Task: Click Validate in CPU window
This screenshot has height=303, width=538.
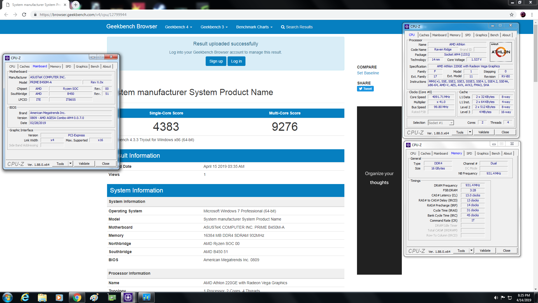Action: point(484,132)
